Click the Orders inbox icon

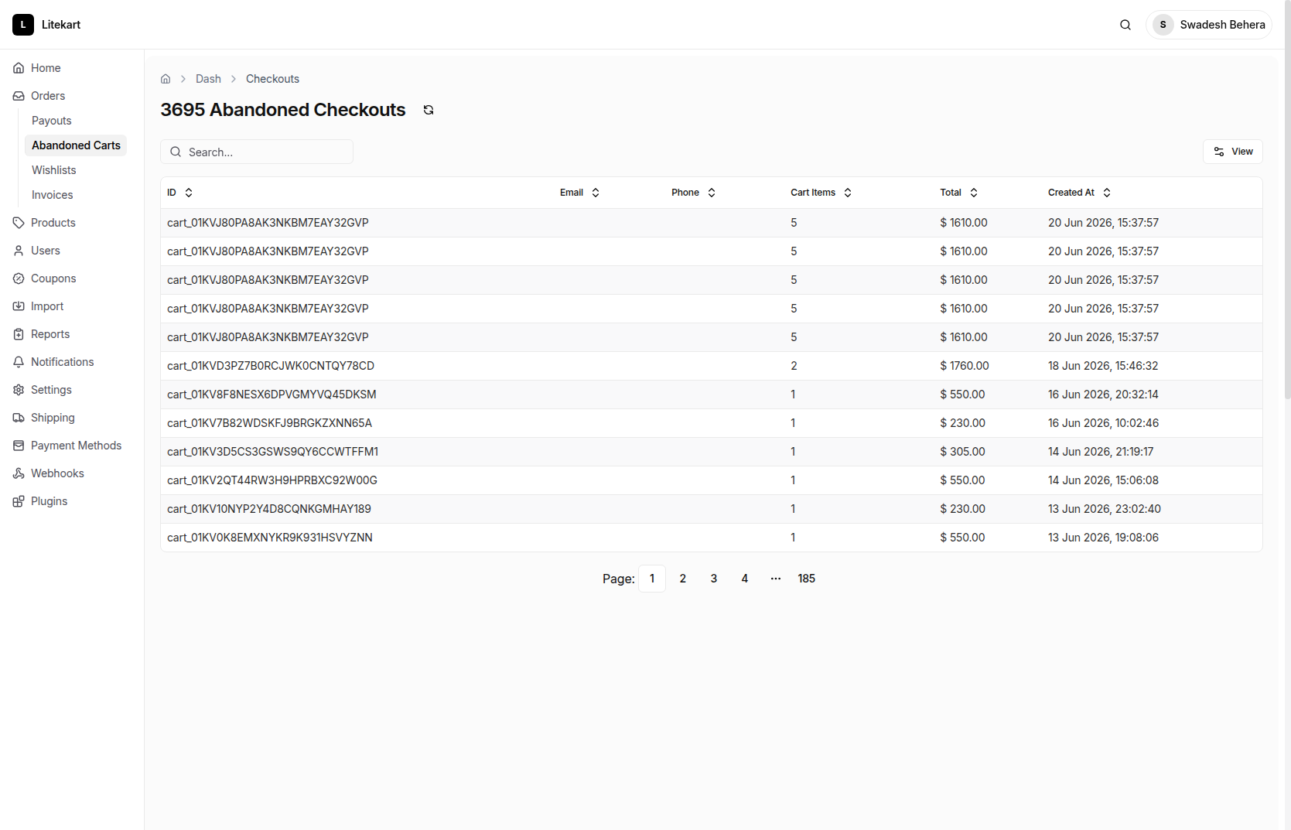(19, 96)
